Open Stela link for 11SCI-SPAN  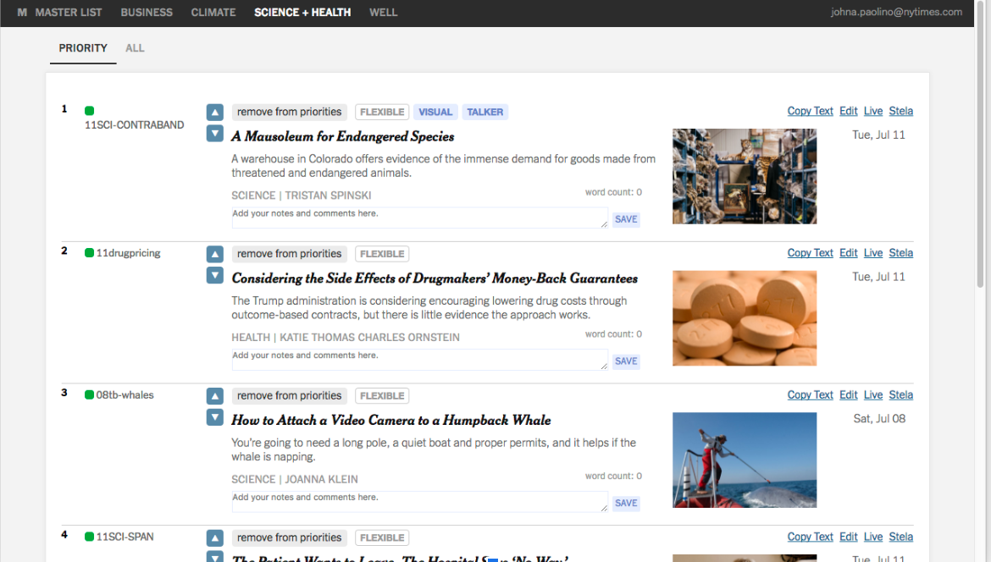point(900,537)
